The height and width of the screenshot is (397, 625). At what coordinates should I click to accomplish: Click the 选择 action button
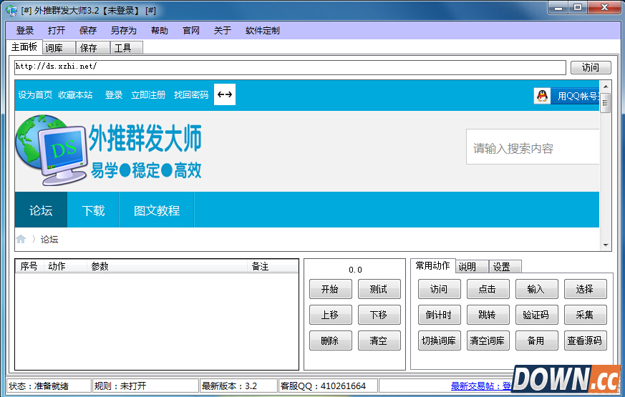(585, 289)
